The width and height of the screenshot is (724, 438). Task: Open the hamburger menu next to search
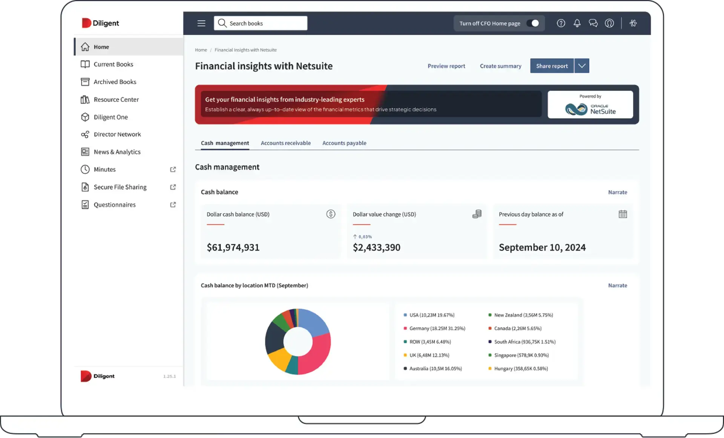pos(201,23)
